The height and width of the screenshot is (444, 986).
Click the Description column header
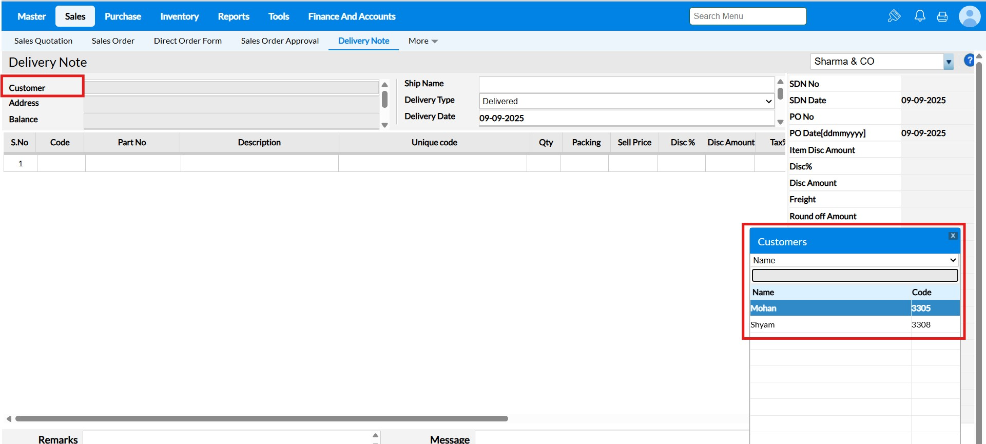pos(259,143)
